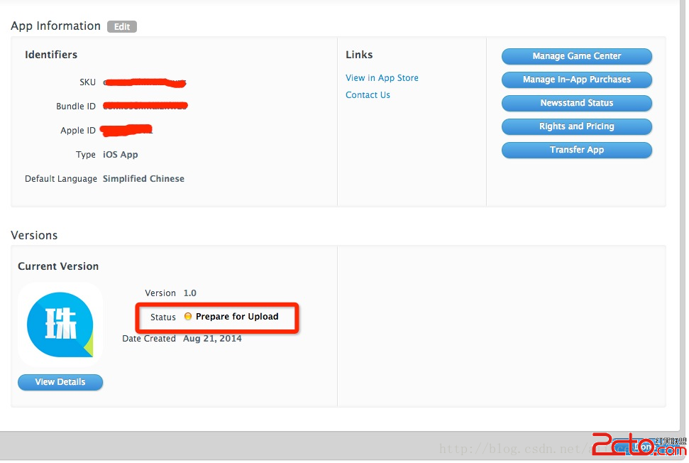Viewport: 689px width, 463px height.
Task: Click the App Information heading
Action: (56, 26)
